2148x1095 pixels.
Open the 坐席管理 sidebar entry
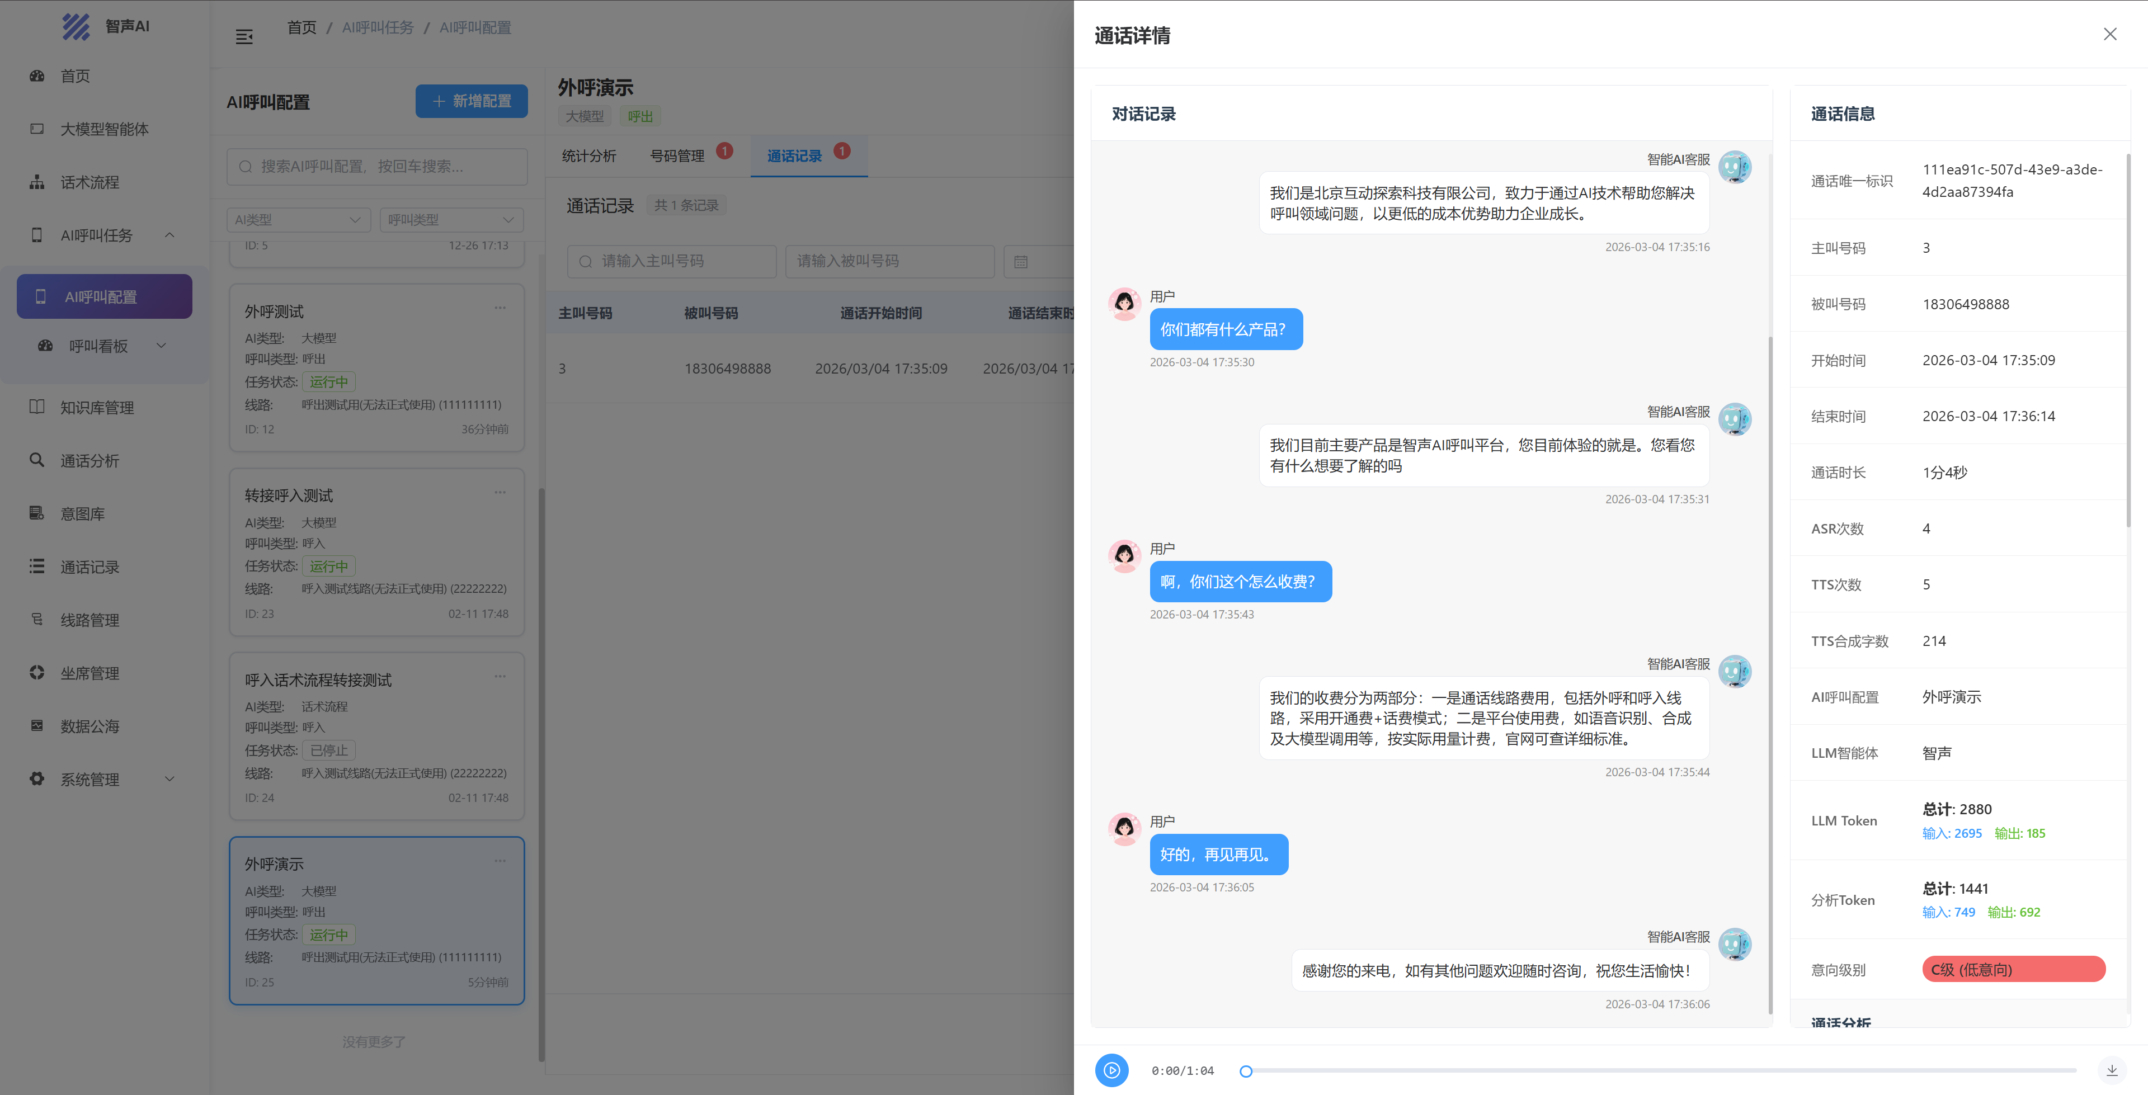click(x=89, y=673)
